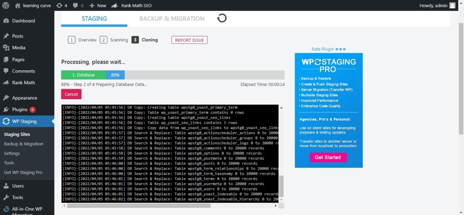This screenshot has width=464, height=215.
Task: Click the 'Processing, please wait...' heading
Action: [93, 62]
